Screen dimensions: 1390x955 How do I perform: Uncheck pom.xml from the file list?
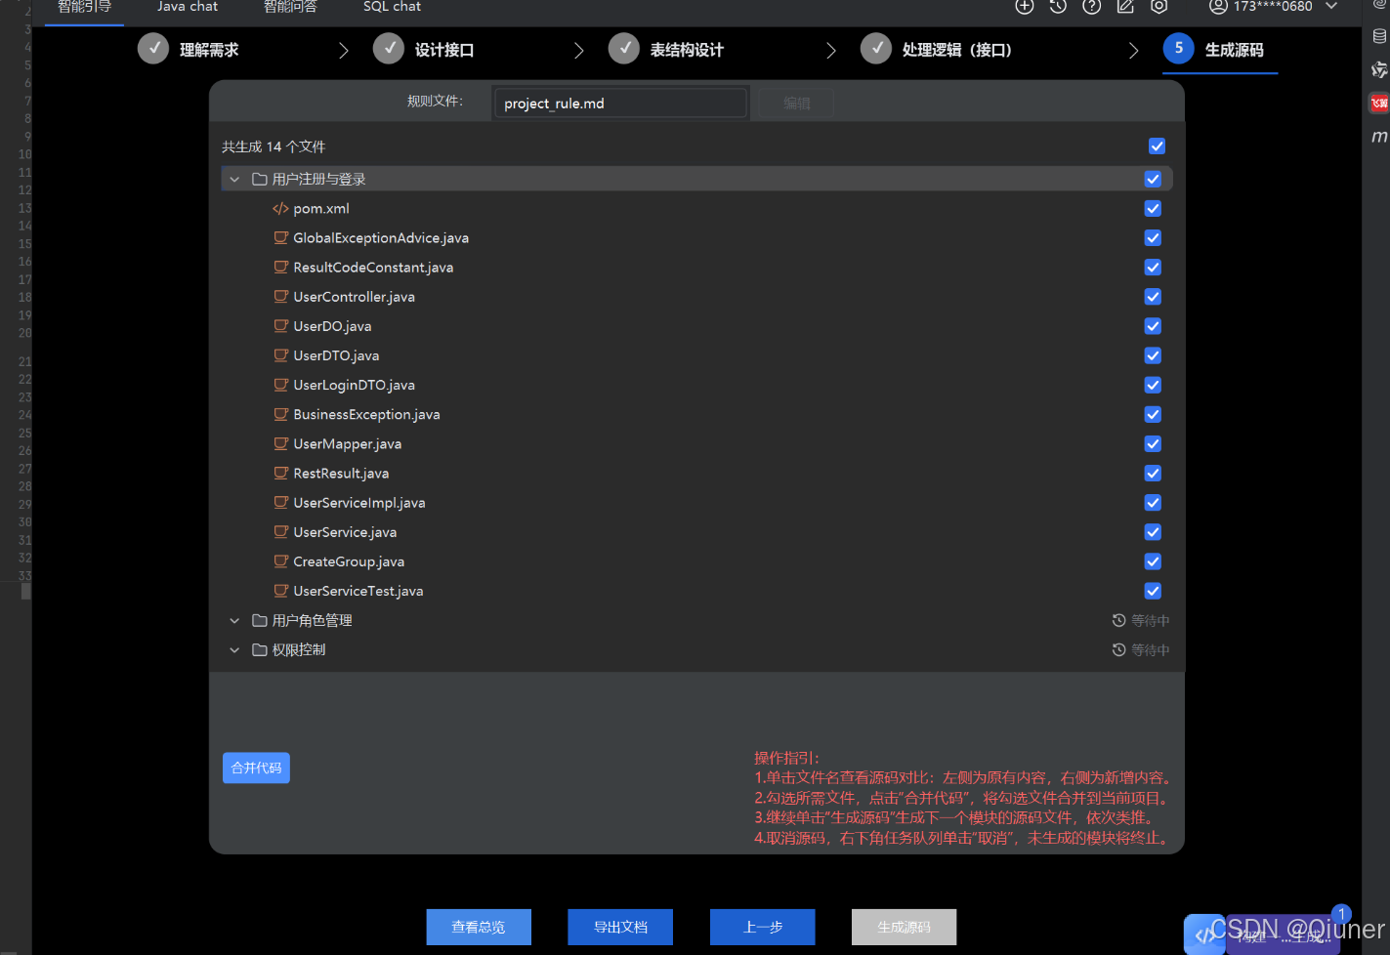click(1153, 208)
